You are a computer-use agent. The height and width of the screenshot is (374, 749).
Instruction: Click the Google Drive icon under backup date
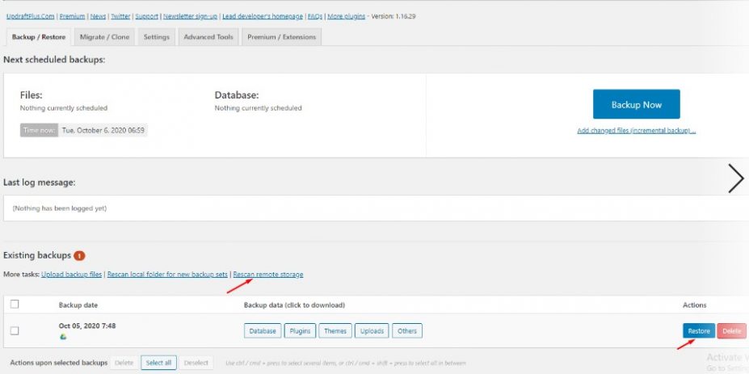pos(63,337)
